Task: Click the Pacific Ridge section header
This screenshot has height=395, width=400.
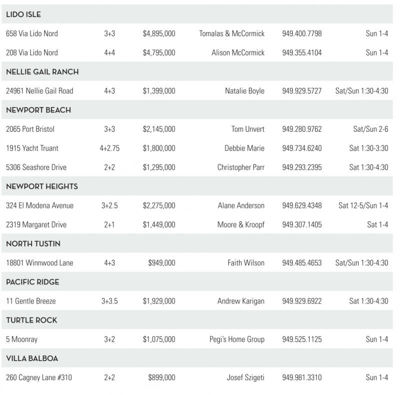Action: pos(32,282)
